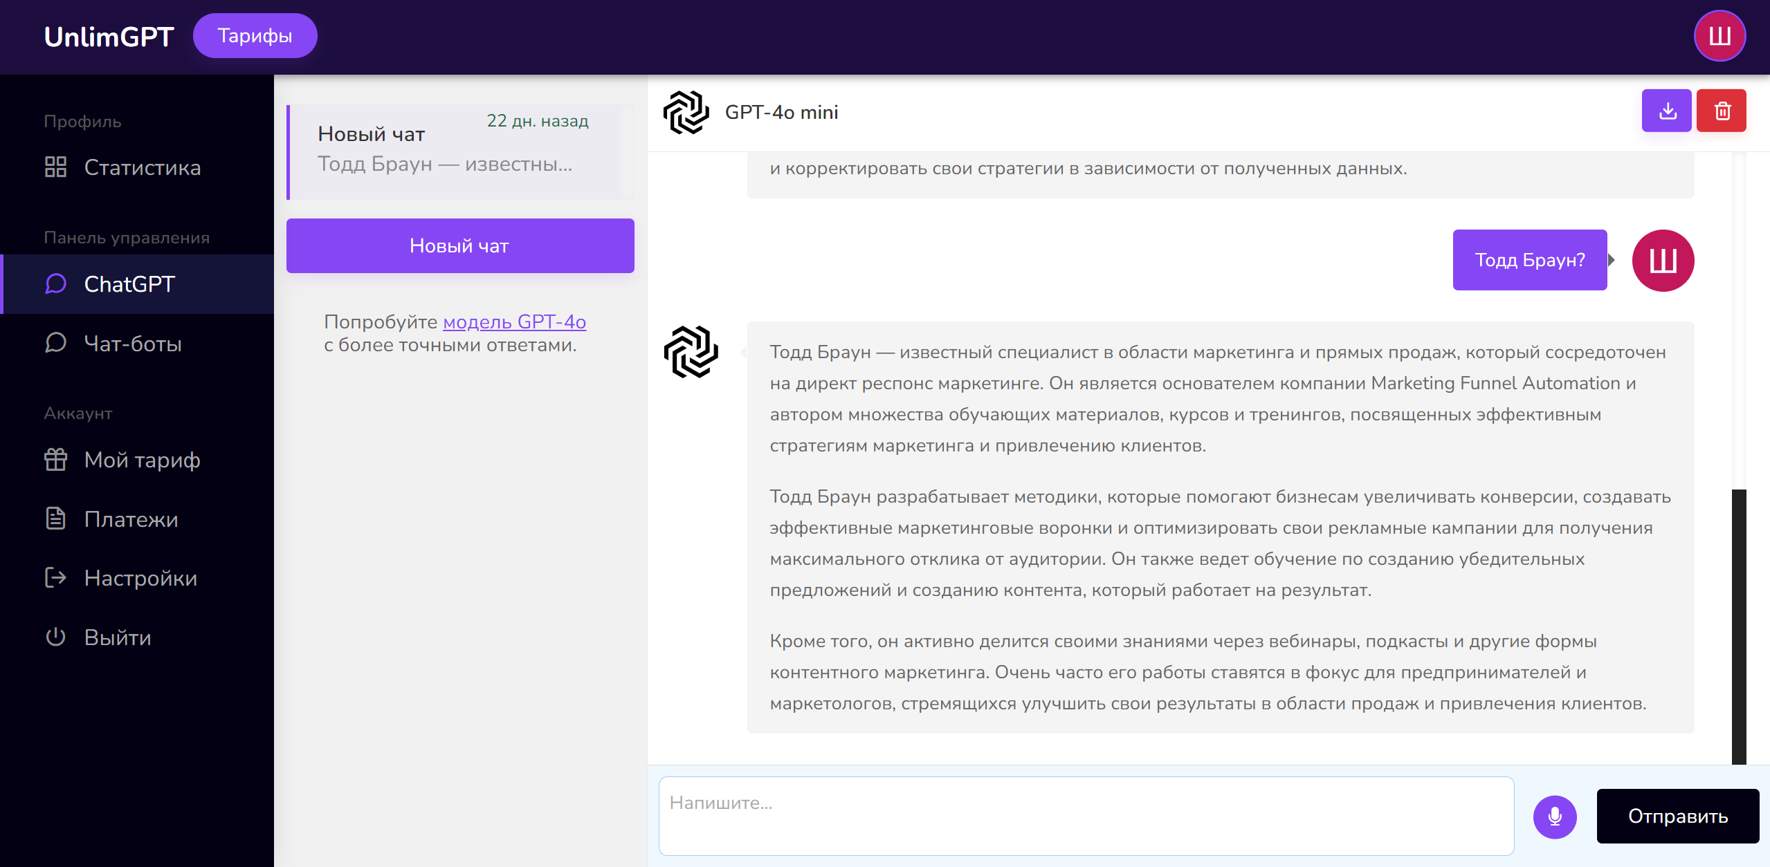Follow the модель GPT-4o link
Image resolution: width=1770 pixels, height=867 pixels.
pyautogui.click(x=514, y=321)
